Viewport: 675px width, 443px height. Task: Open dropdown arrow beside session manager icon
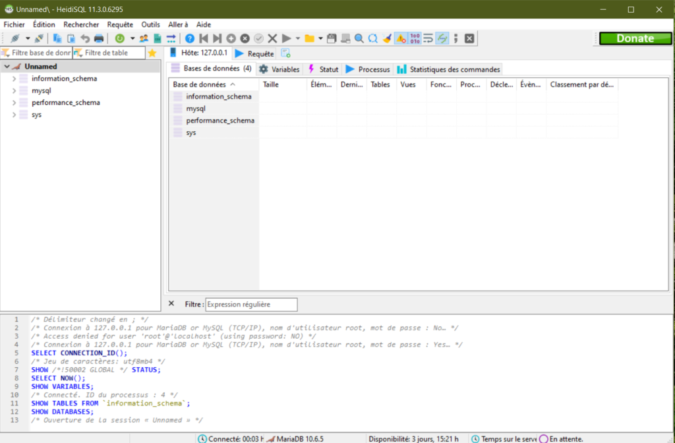28,38
